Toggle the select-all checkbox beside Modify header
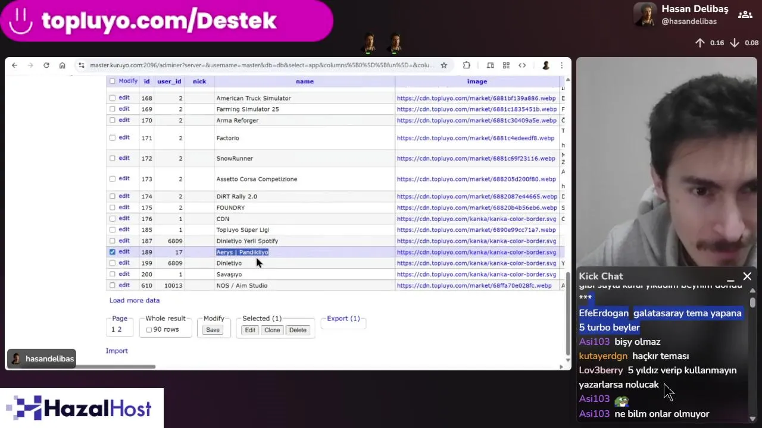The height and width of the screenshot is (428, 762). coord(113,81)
